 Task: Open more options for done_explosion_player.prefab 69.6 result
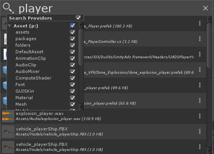pos(200,69)
